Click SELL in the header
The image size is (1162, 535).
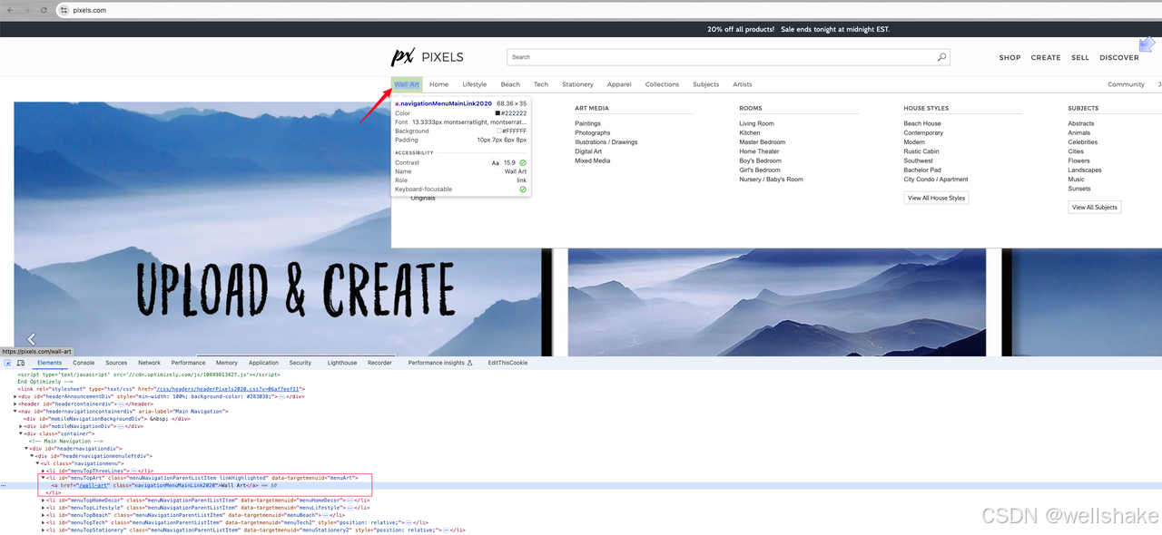(x=1080, y=57)
